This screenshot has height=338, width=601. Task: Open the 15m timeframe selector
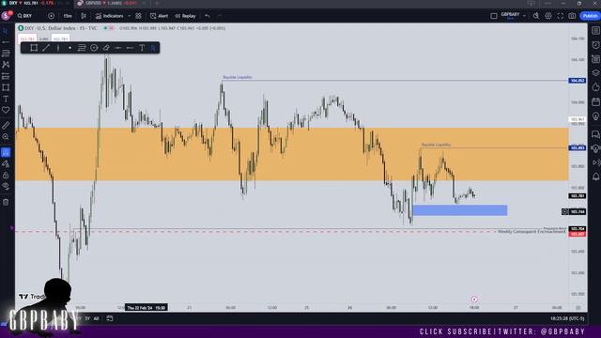pos(68,16)
